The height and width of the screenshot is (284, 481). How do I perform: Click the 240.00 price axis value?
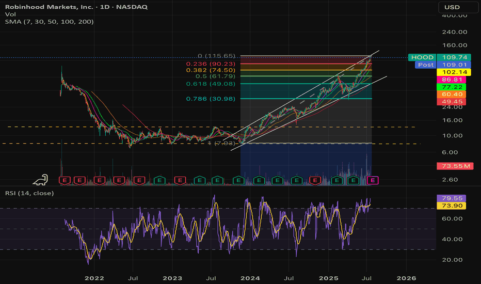pyautogui.click(x=455, y=32)
